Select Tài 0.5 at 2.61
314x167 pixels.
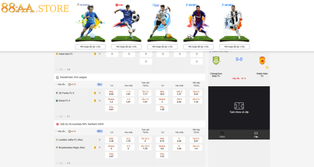pos(196,140)
